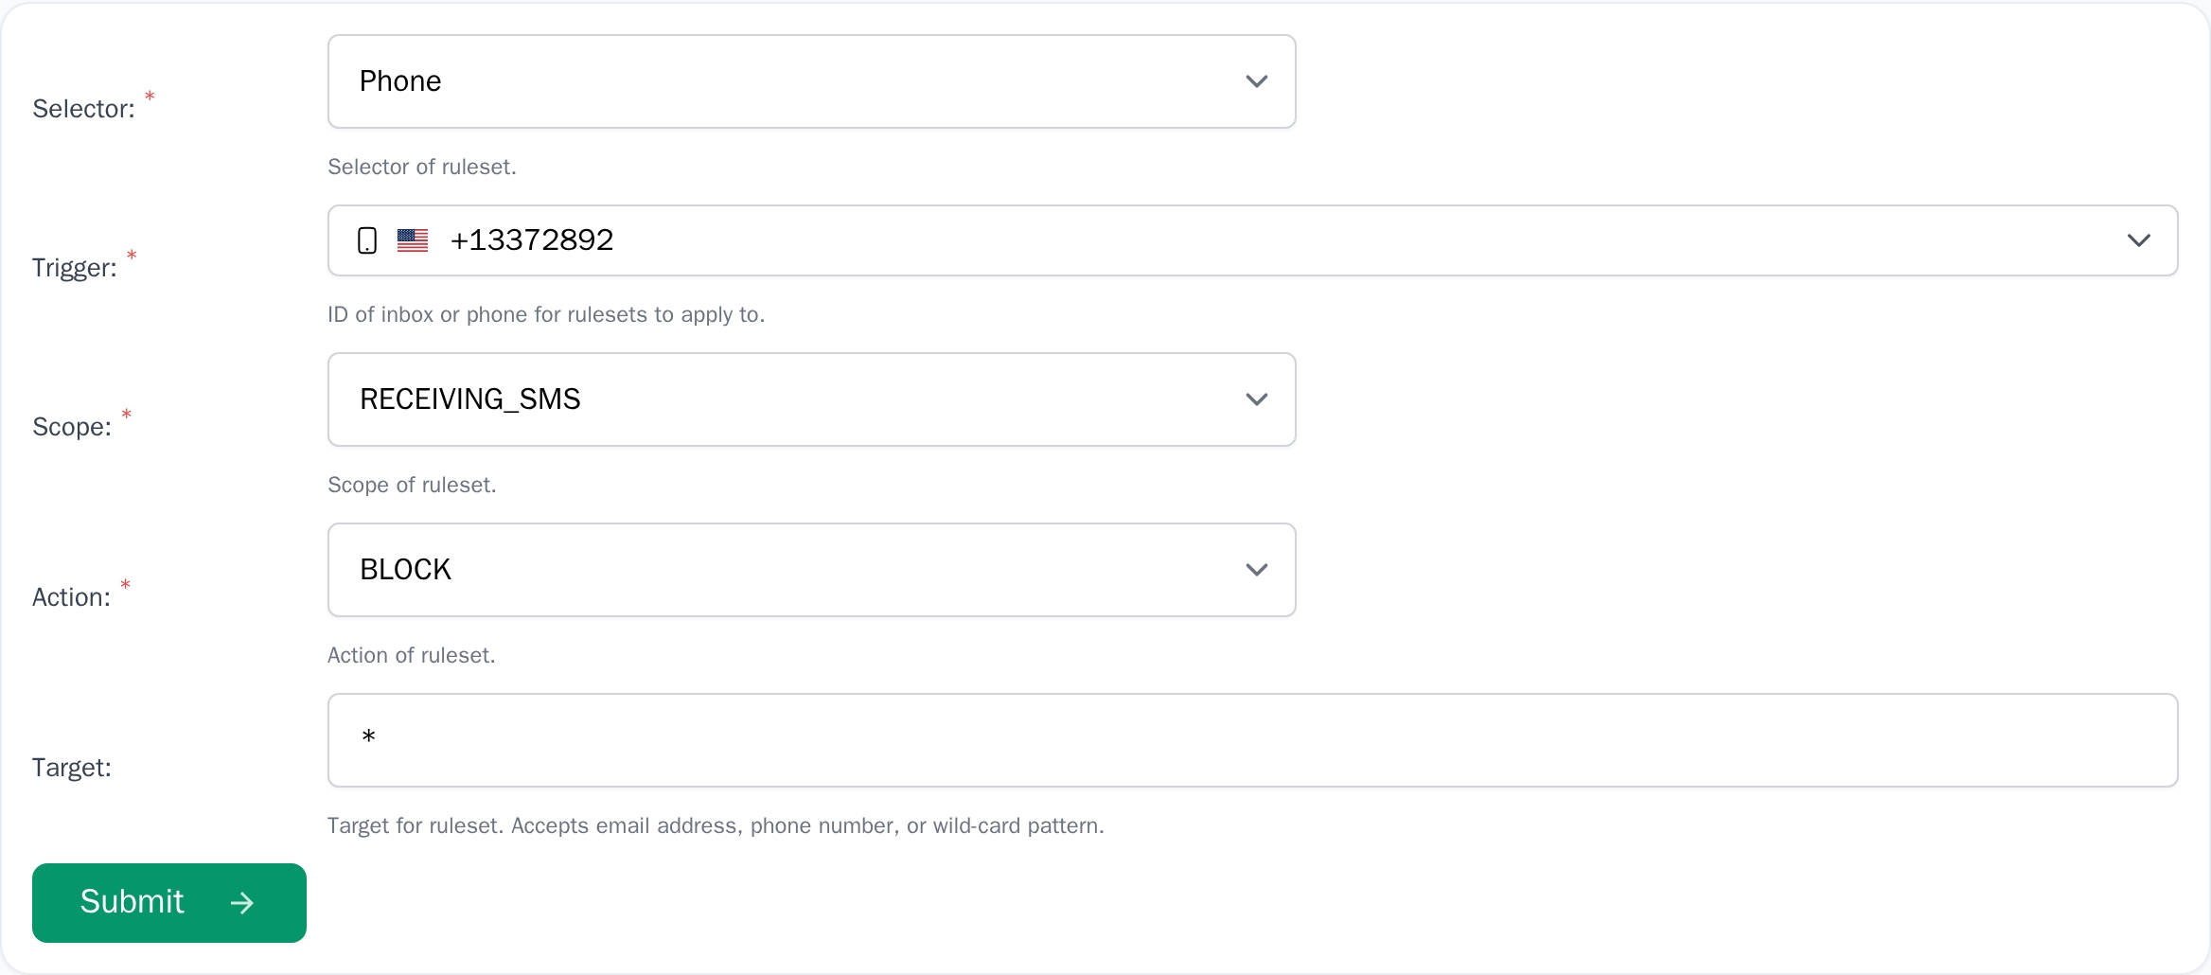Click the 'Target for ruleset' help text
The width and height of the screenshot is (2211, 975).
[x=715, y=825]
